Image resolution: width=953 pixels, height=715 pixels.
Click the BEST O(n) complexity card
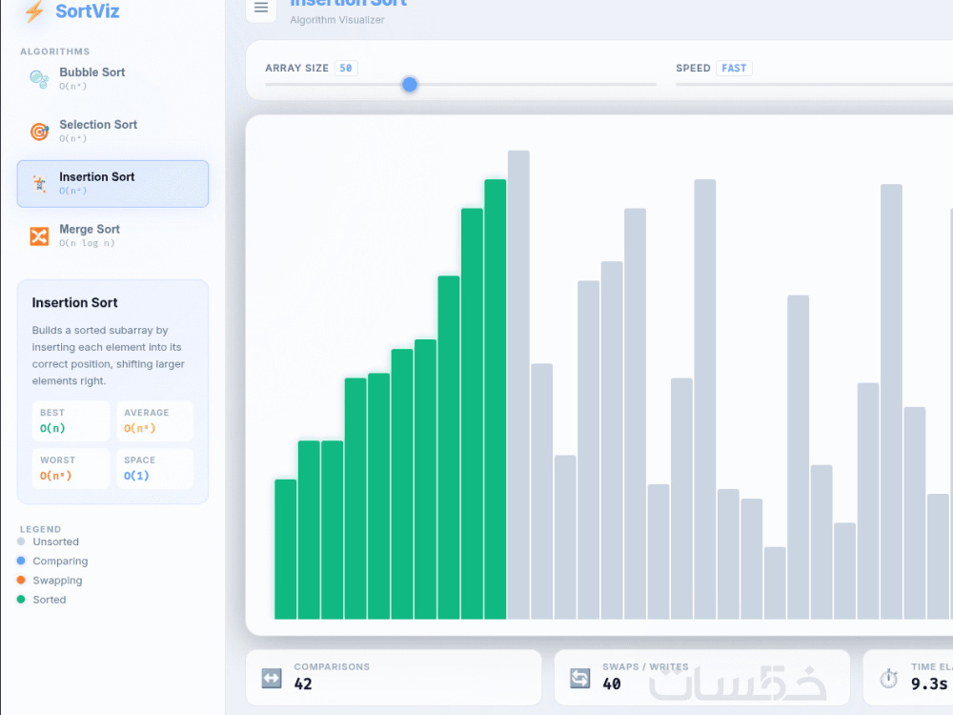click(x=71, y=420)
